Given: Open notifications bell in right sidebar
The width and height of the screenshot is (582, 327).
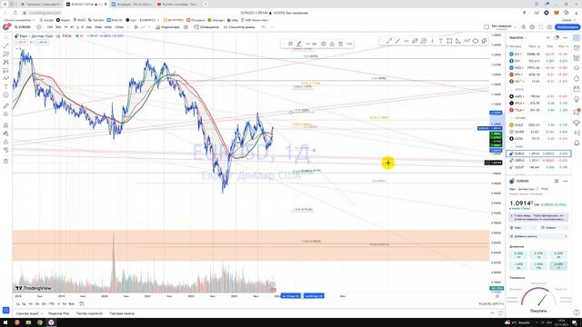Looking at the screenshot, I should coord(577,143).
